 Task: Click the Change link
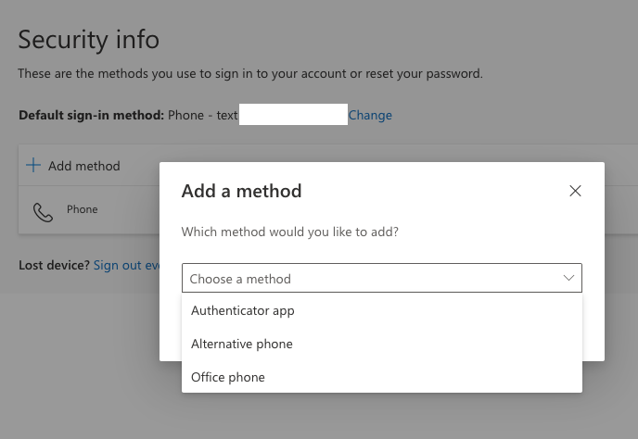370,115
